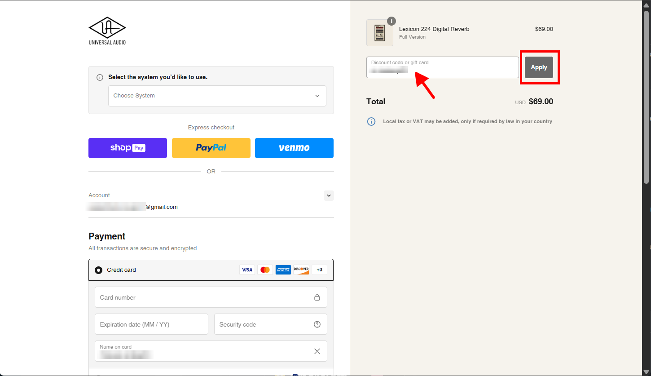Click the Visa card icon

[x=247, y=270]
